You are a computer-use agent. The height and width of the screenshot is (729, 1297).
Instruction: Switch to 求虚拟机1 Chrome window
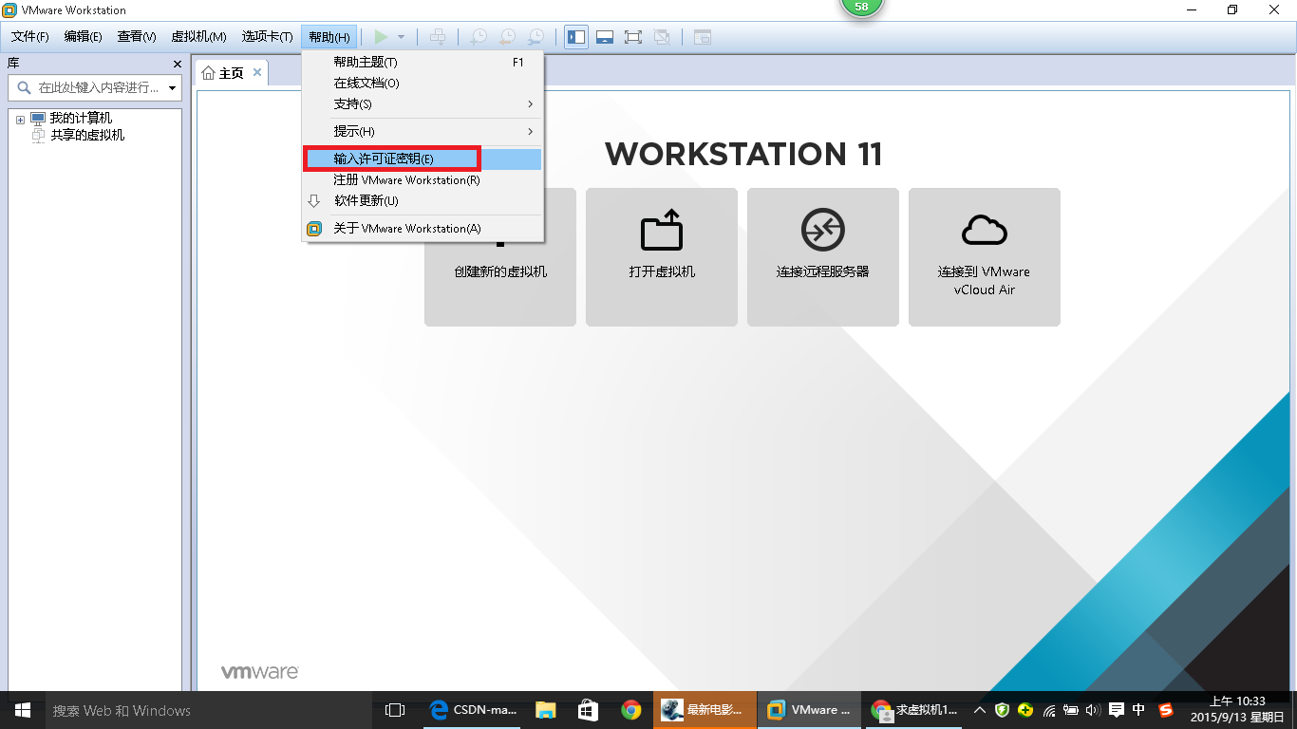coord(913,710)
